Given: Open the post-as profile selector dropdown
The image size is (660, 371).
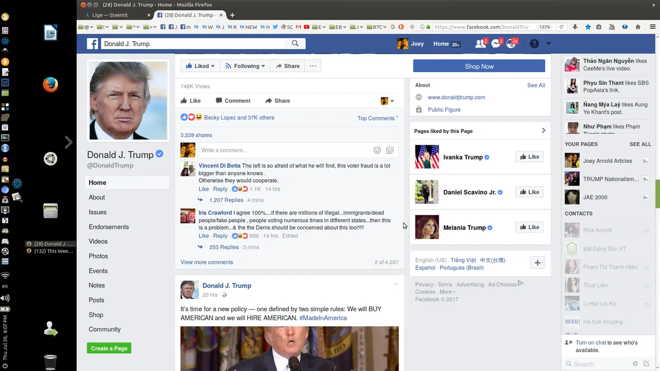Looking at the screenshot, I should 387,101.
